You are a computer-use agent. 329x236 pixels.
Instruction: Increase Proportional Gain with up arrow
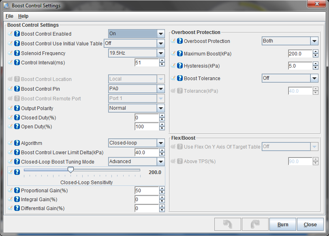(162, 189)
